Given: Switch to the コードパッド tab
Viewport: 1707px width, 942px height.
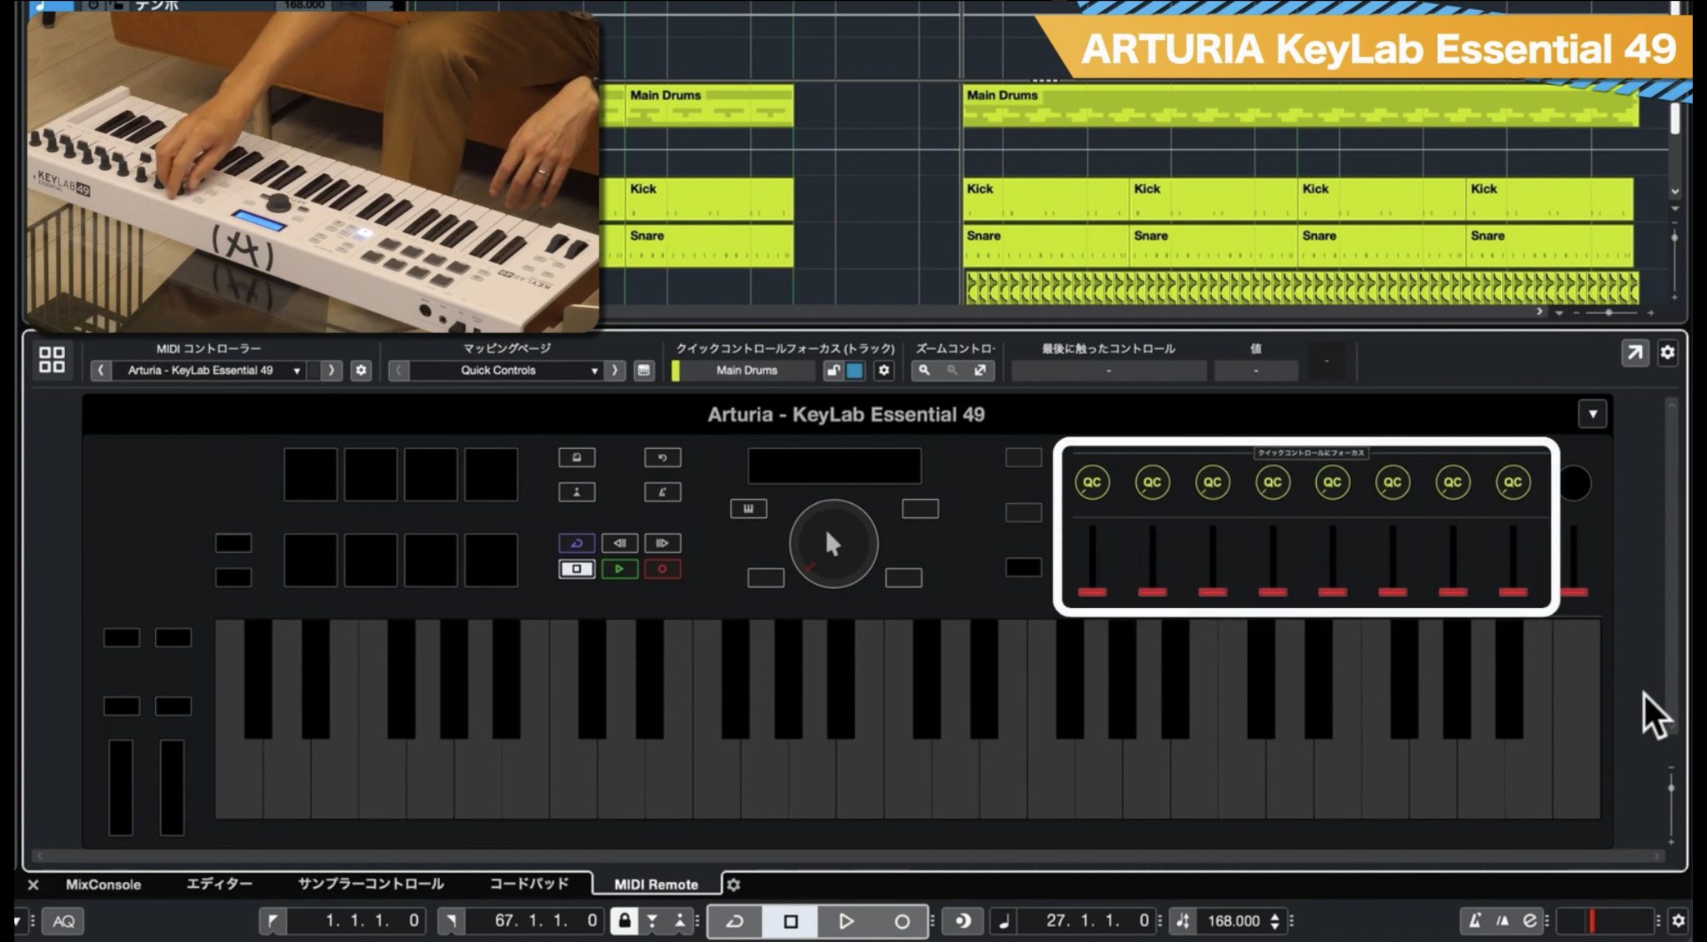Looking at the screenshot, I should (528, 885).
